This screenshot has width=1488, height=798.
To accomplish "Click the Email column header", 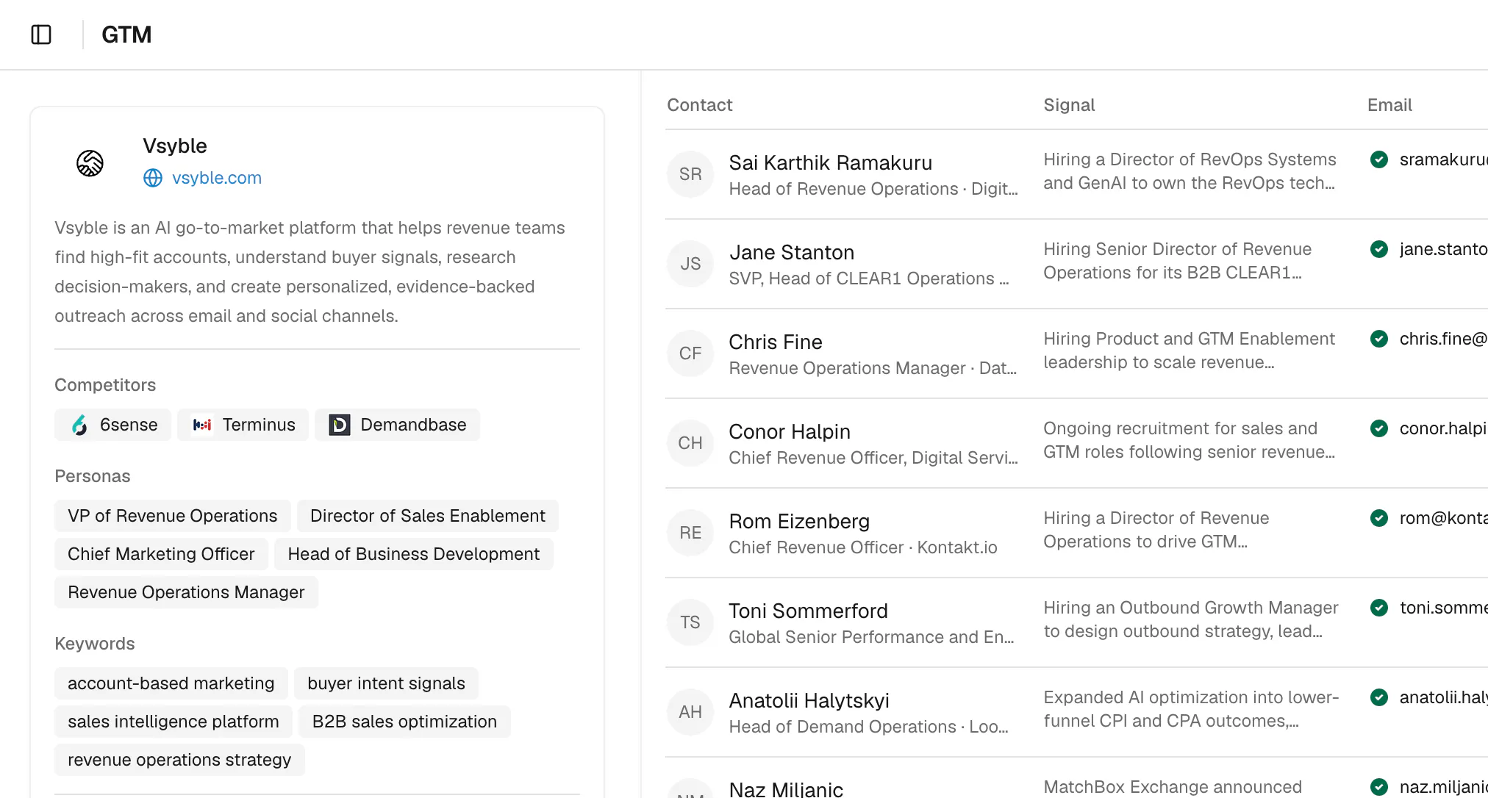I will click(1389, 105).
